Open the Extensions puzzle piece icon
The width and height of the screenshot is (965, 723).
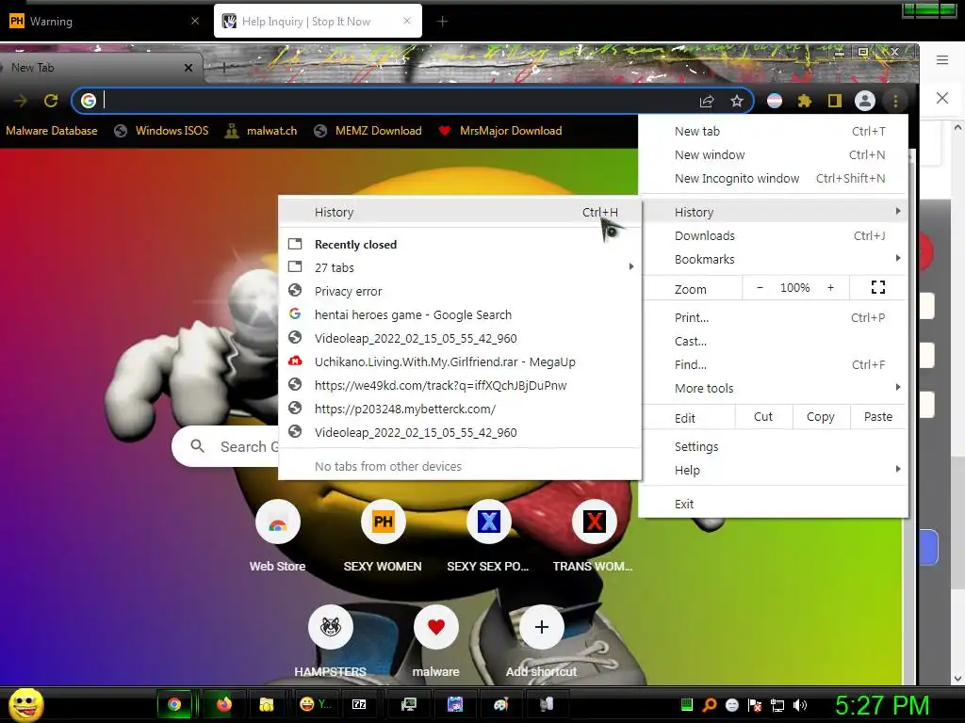pos(805,101)
